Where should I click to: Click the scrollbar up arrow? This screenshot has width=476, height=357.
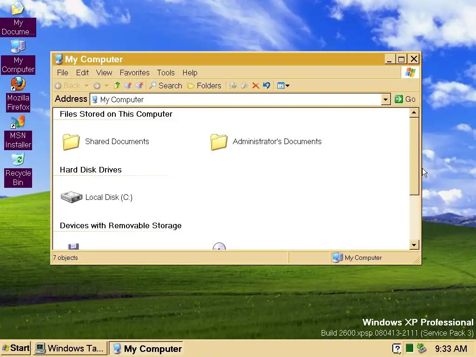tap(414, 113)
